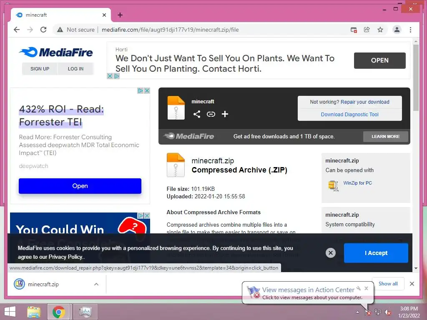Click the Privacy Policy text in cookie banner
The width and height of the screenshot is (427, 320).
point(65,257)
